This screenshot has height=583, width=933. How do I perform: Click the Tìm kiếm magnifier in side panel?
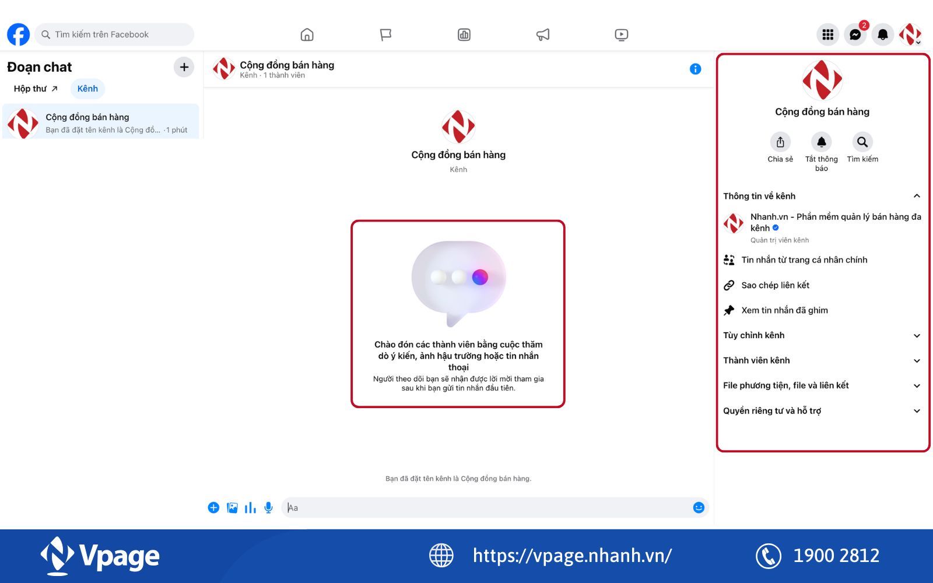click(x=862, y=142)
